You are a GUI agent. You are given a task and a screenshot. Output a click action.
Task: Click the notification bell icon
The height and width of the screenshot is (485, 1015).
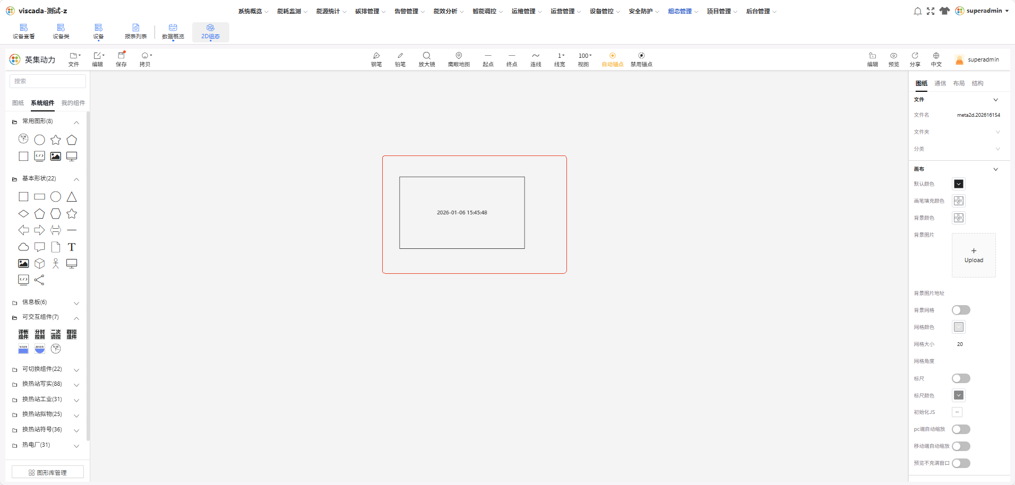point(917,11)
